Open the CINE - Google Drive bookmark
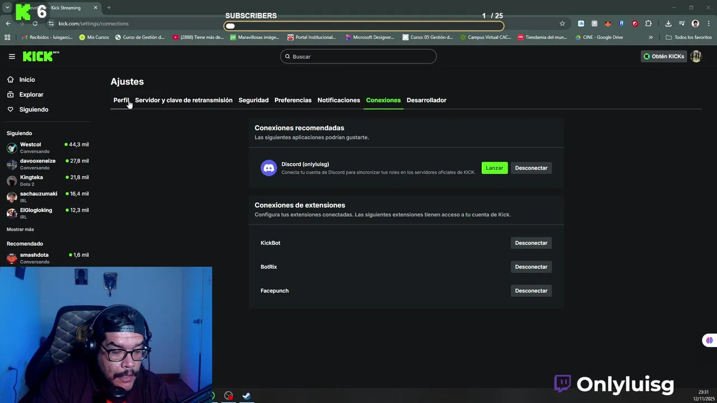The width and height of the screenshot is (717, 403). 599,38
